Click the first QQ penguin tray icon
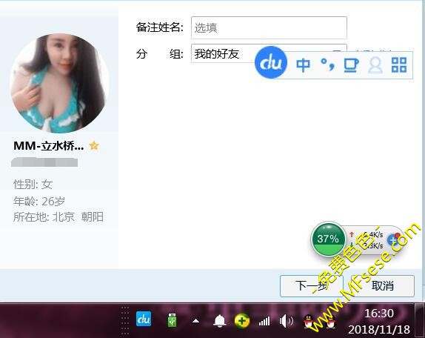Screen dimensions: 425x338 pos(309,322)
